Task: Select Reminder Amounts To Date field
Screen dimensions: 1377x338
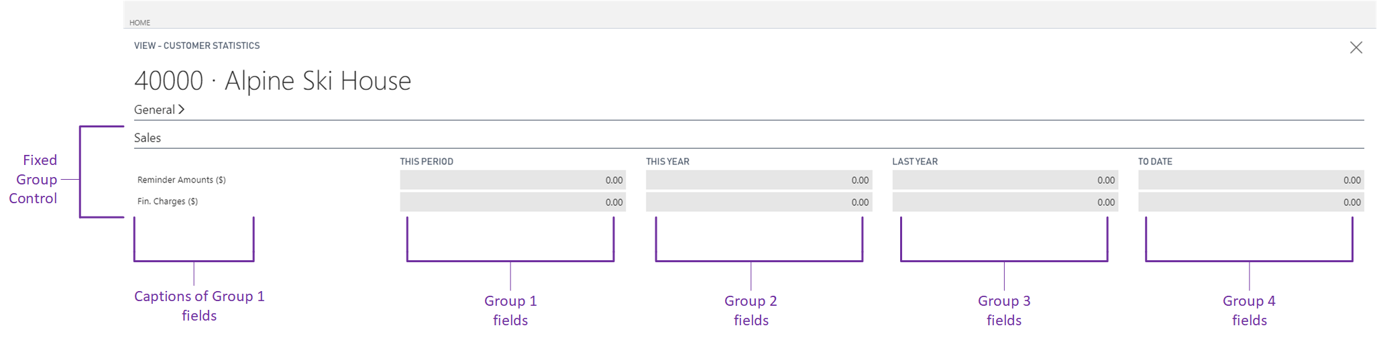Action: point(1251,180)
